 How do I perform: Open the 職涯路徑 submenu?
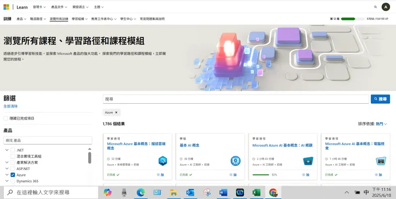tap(38, 19)
